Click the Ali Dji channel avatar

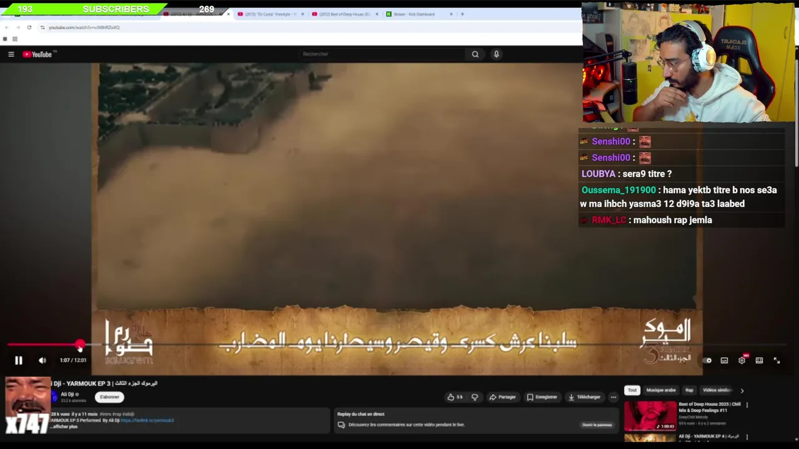[x=54, y=397]
